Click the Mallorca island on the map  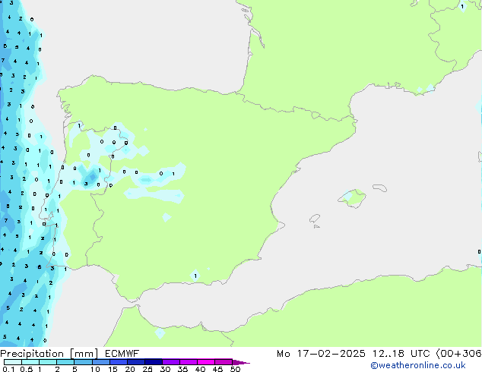pos(352,198)
